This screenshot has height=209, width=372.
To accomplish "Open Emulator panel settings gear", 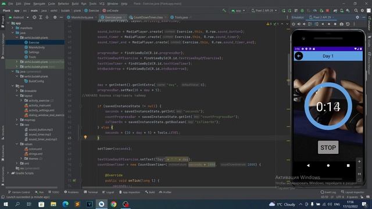I will click(x=357, y=17).
